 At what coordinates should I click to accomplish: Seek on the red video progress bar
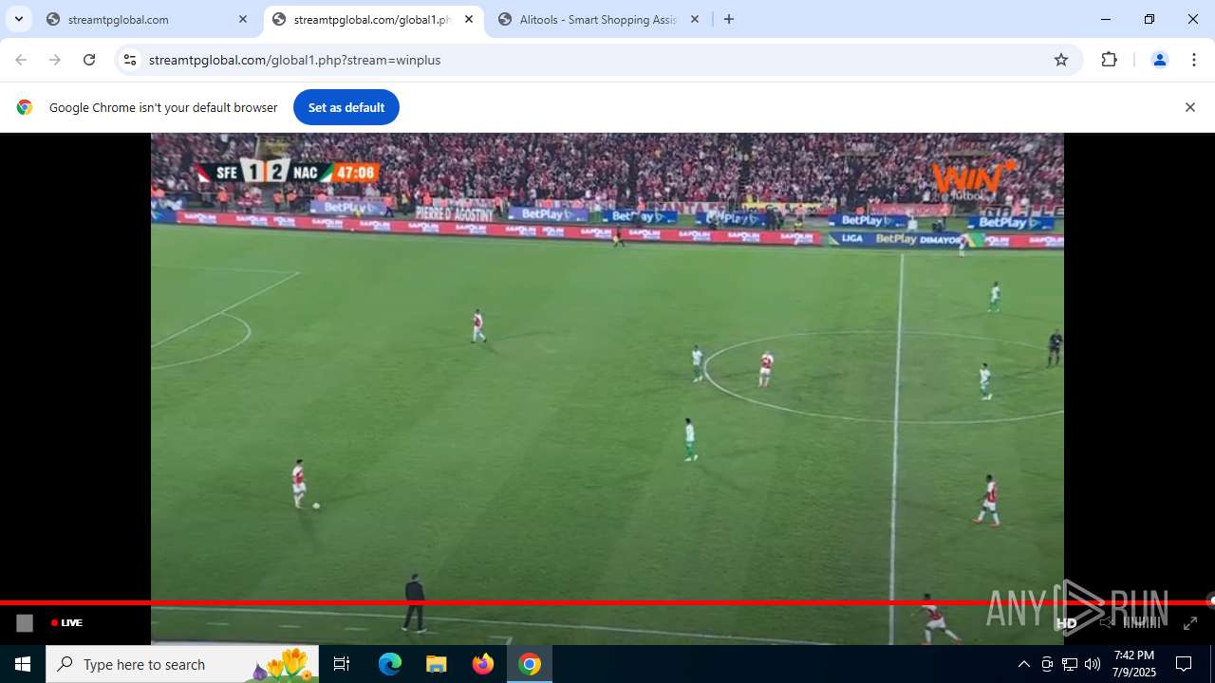tap(606, 602)
